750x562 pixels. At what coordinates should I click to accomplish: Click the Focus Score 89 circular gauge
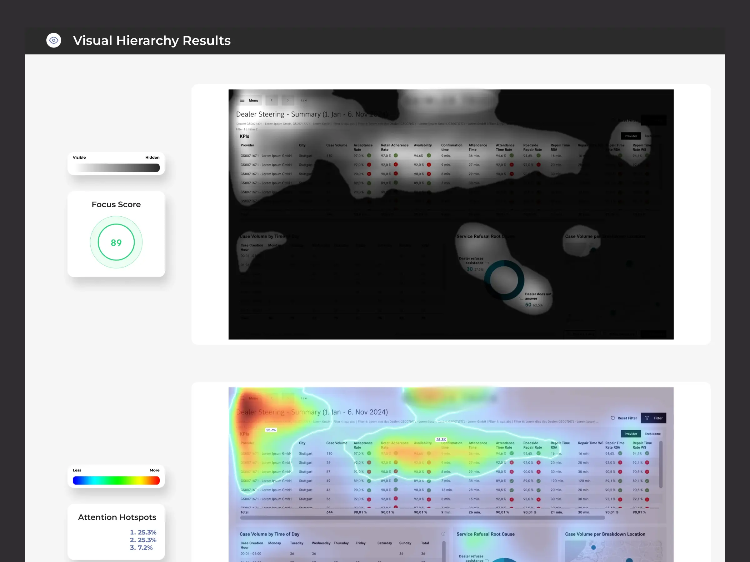click(116, 242)
